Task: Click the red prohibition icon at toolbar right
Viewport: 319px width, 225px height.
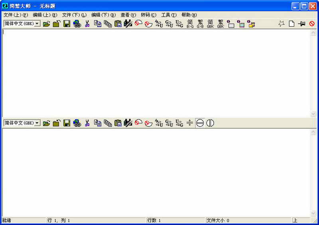Action: coord(312,24)
